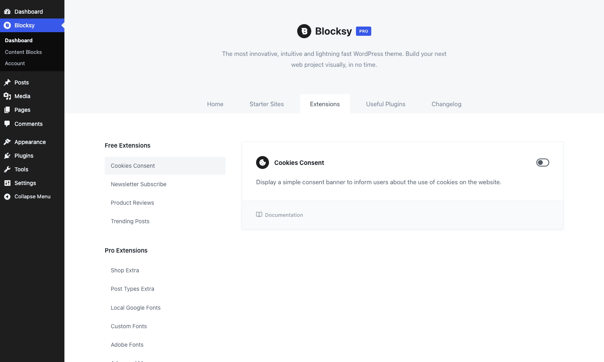Image resolution: width=604 pixels, height=362 pixels.
Task: Open the top Dashboard menu item
Action: coord(32,12)
